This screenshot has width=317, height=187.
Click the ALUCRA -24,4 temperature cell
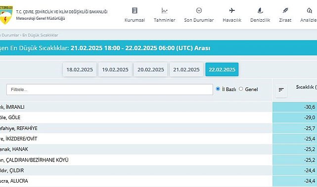coord(295,181)
